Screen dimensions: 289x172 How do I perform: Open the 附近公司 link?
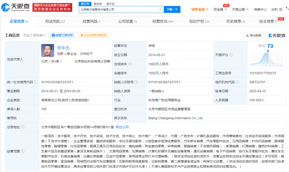(122, 127)
